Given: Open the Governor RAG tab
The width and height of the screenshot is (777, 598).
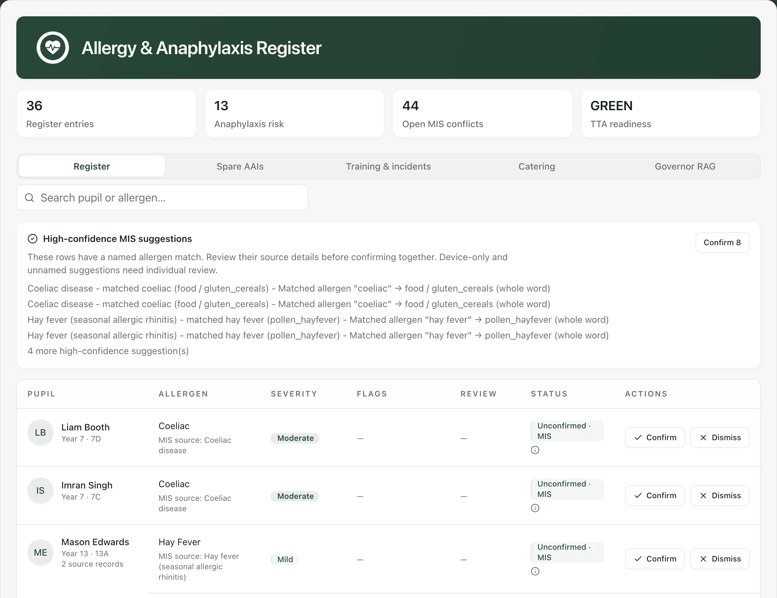Looking at the screenshot, I should point(685,166).
